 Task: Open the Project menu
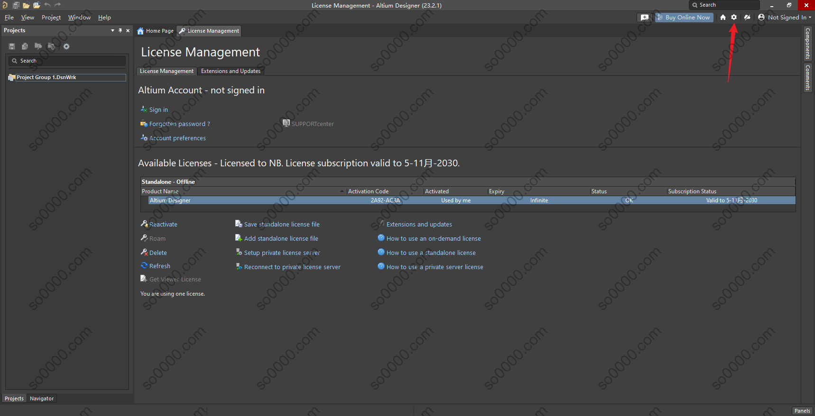(51, 18)
